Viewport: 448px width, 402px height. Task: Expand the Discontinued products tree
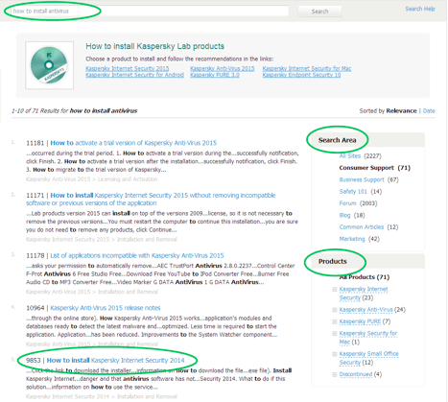coord(335,374)
